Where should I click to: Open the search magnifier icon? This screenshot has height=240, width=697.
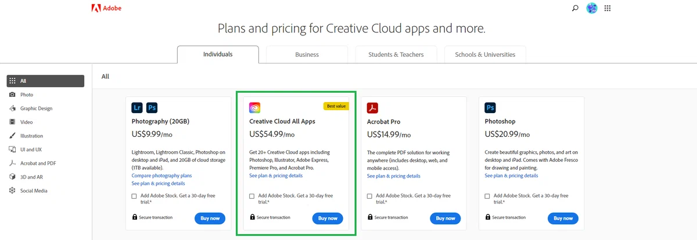575,8
